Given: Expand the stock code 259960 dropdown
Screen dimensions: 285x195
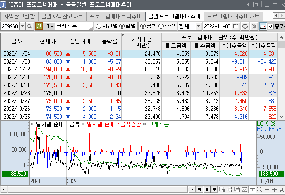Looking at the screenshot, I should coord(22,26).
